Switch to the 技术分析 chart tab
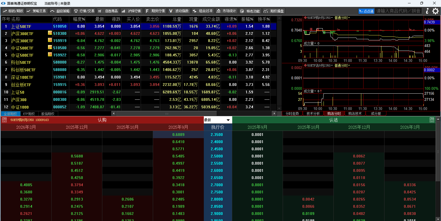 click(x=313, y=114)
